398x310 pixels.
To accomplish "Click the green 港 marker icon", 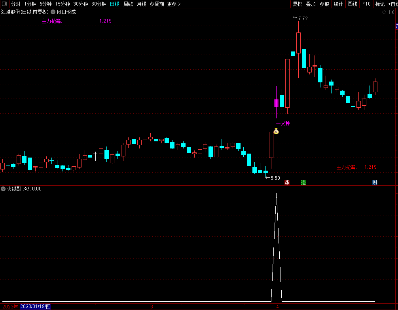I will (x=303, y=183).
